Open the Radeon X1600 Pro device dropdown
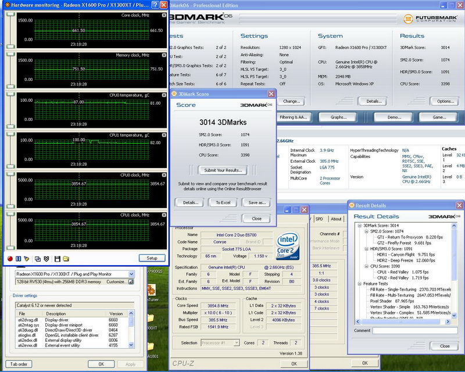This screenshot has width=465, height=372. (x=131, y=274)
